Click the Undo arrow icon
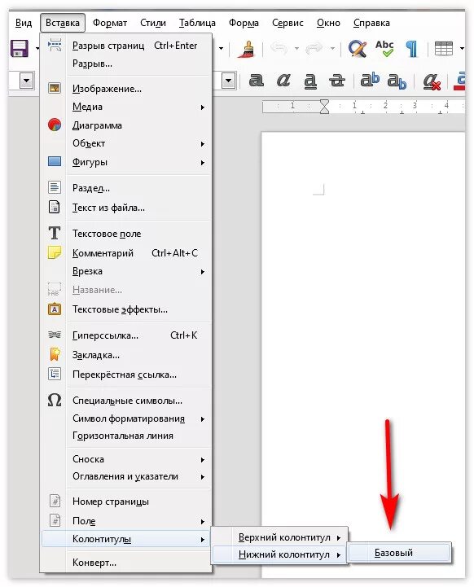 [x=279, y=49]
